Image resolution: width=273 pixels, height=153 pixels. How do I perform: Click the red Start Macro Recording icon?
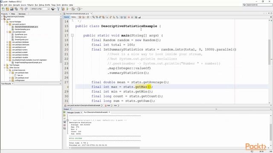point(129,17)
